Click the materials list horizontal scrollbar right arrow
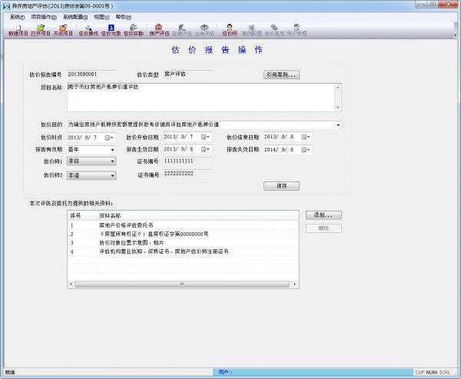This screenshot has height=379, width=461. tap(295, 284)
